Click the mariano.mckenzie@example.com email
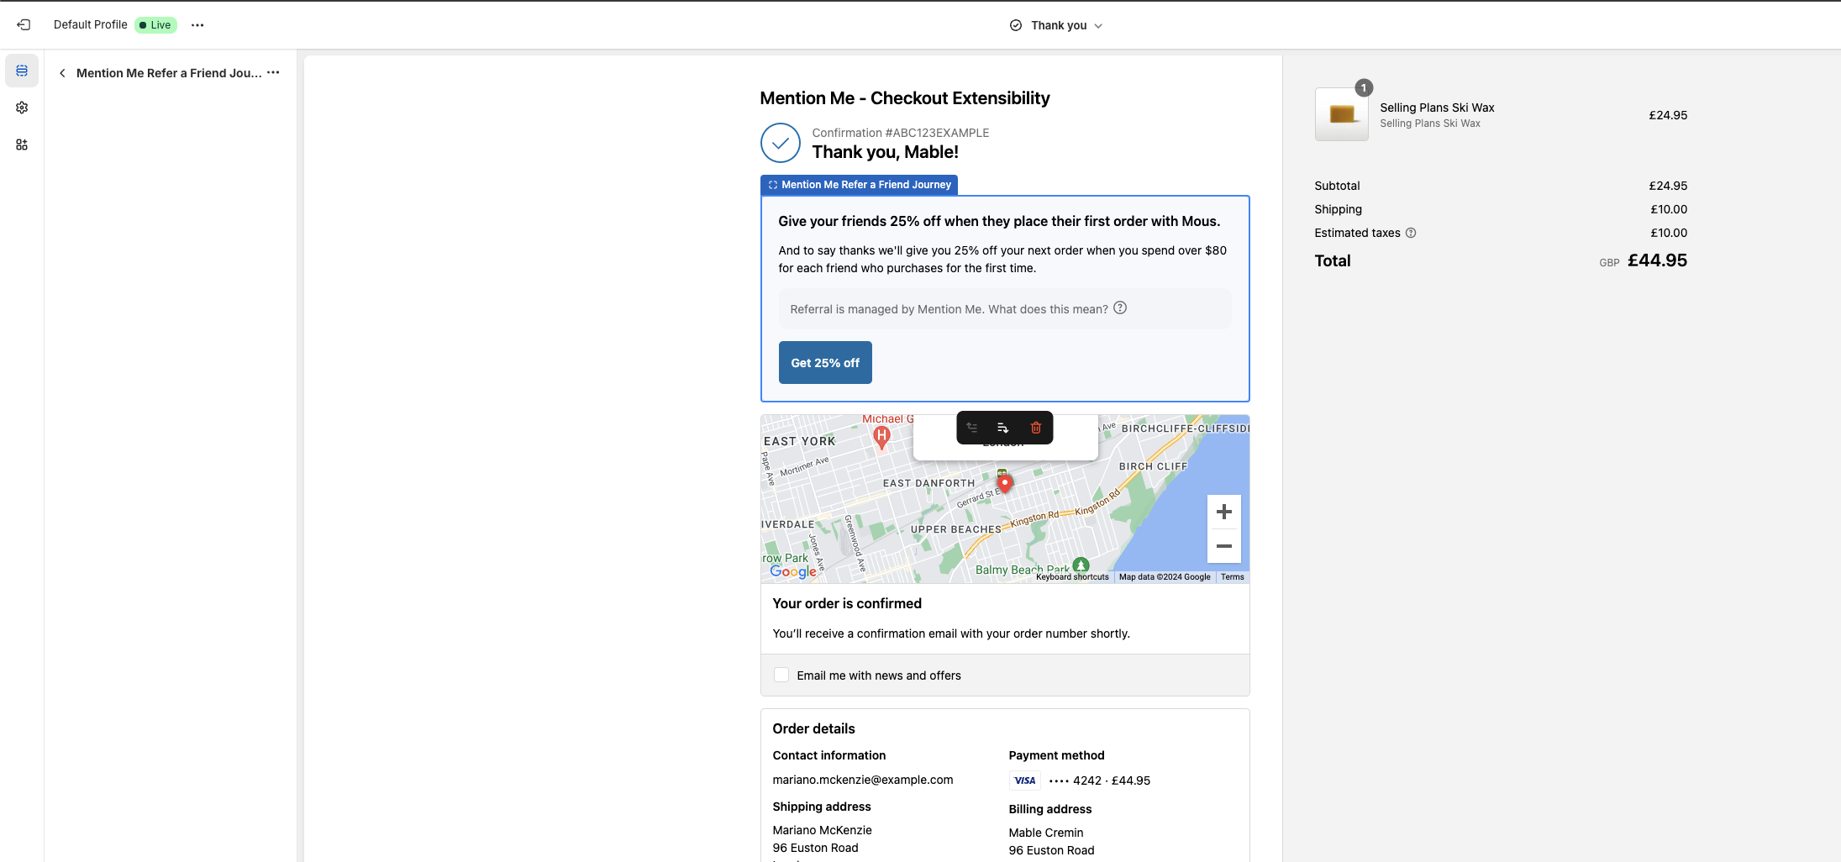 [x=863, y=780]
